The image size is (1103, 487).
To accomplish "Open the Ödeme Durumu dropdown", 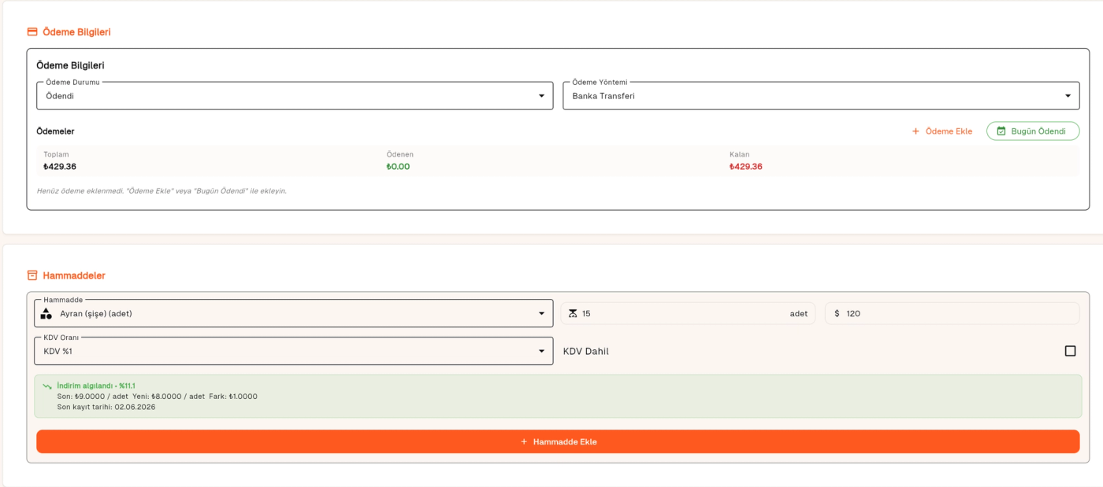I will coord(295,96).
